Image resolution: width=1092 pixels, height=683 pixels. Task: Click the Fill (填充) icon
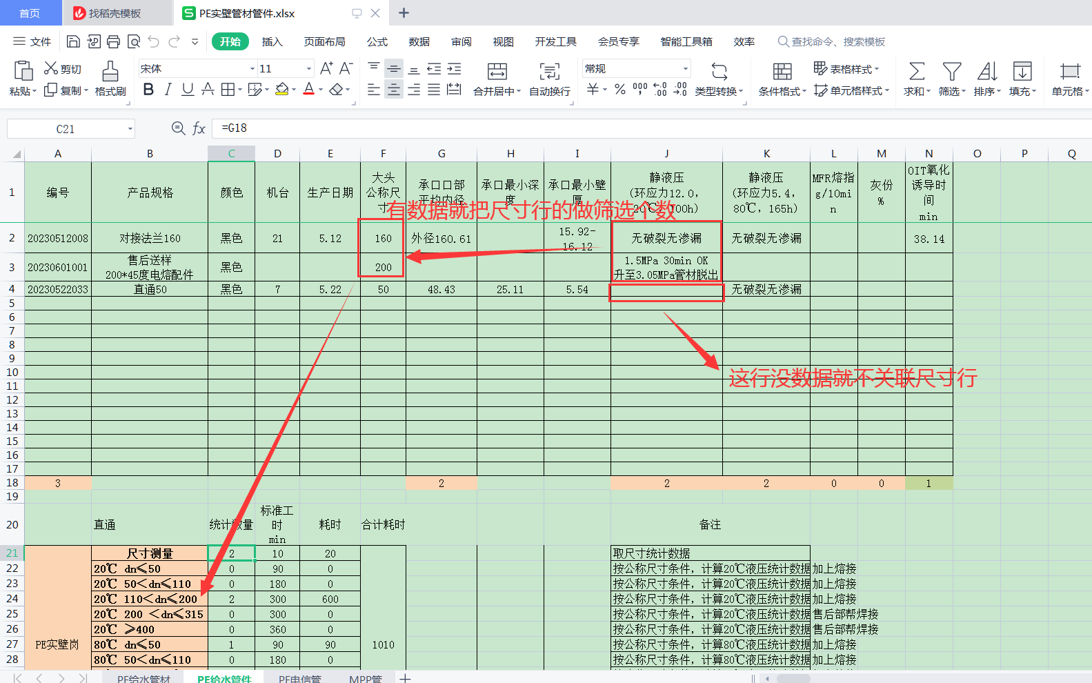pos(1022,71)
